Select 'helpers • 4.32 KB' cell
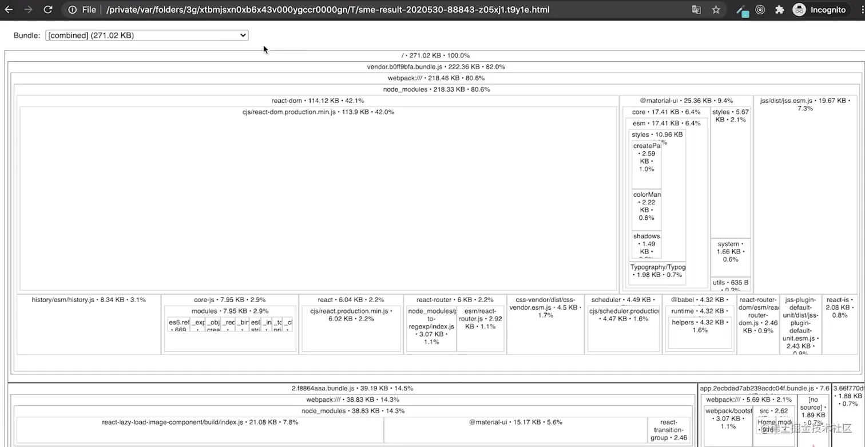 pos(700,333)
